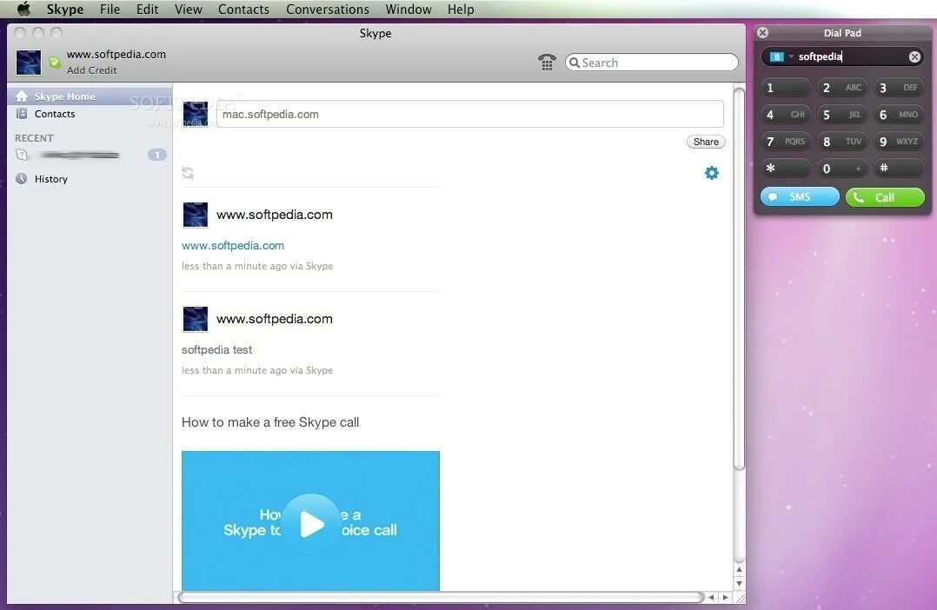Open the www.softpedia.com hyperlink in feed
Viewport: 937px width, 610px height.
click(233, 246)
